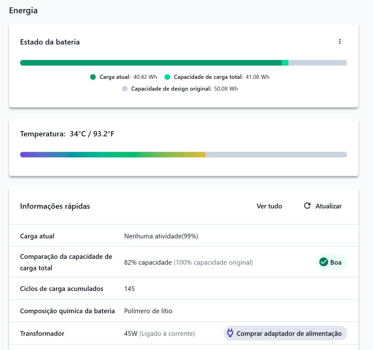Click the (Ligado à corrente) status text
Viewport: 373px width, 350px height.
tap(167, 334)
